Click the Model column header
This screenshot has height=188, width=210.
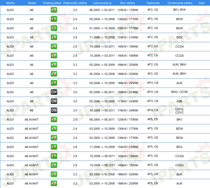[x=32, y=3]
